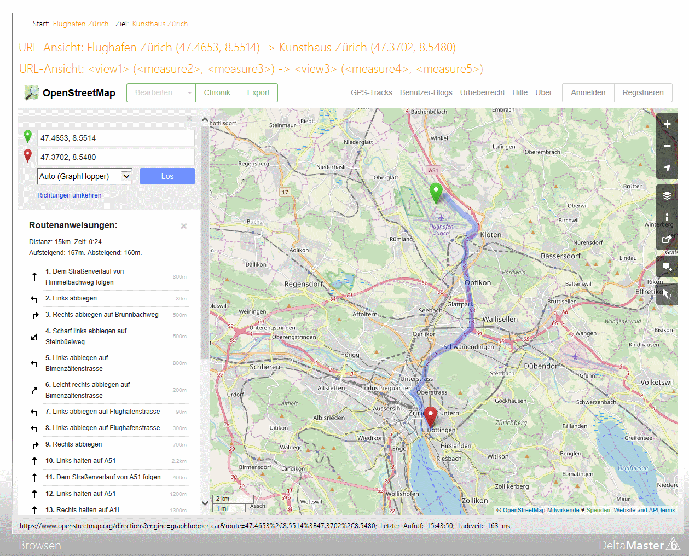Focus the start coordinates field 47.4653, 8.5514
This screenshot has height=556, width=689.
coord(116,138)
